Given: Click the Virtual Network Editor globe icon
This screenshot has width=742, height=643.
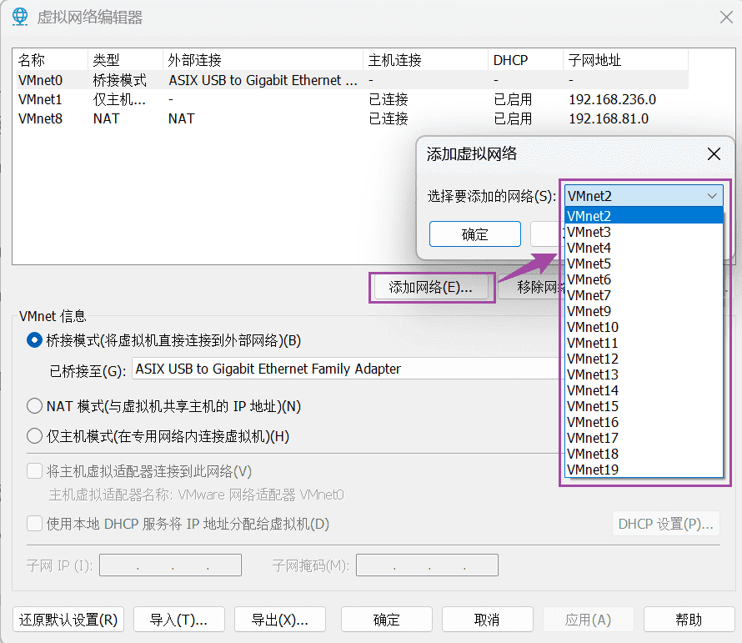Looking at the screenshot, I should click(x=21, y=18).
